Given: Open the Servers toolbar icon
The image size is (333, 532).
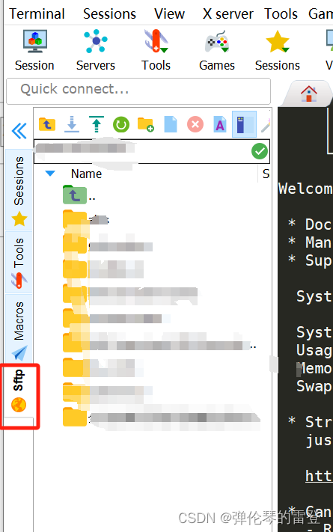Looking at the screenshot, I should 96,41.
